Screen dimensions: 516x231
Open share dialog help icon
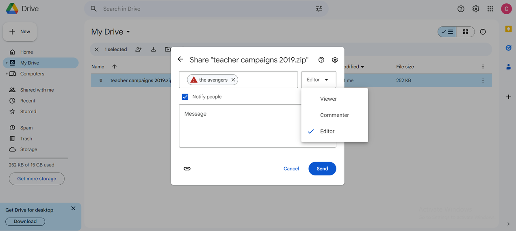pos(321,60)
